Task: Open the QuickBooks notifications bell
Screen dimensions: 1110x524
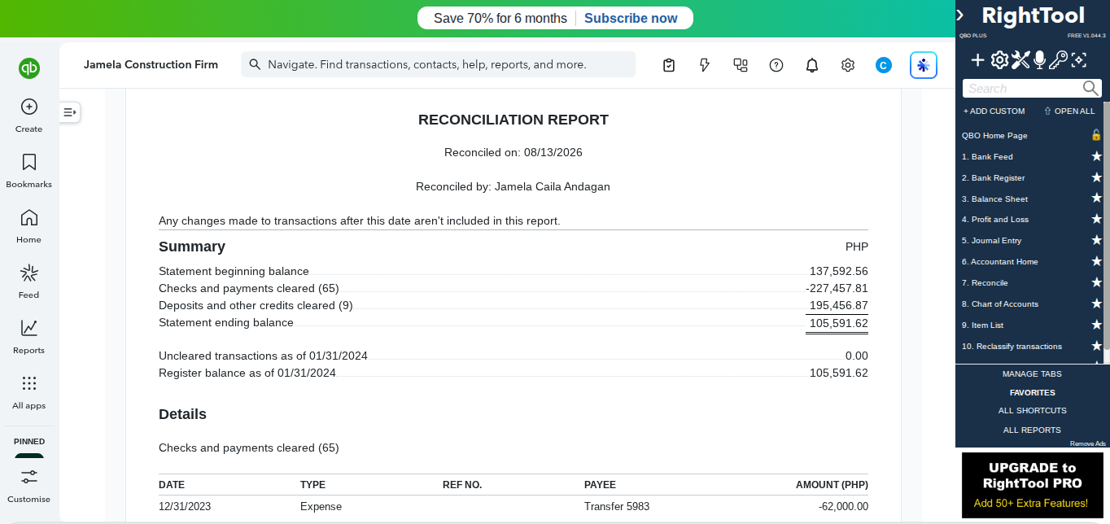Action: click(812, 65)
